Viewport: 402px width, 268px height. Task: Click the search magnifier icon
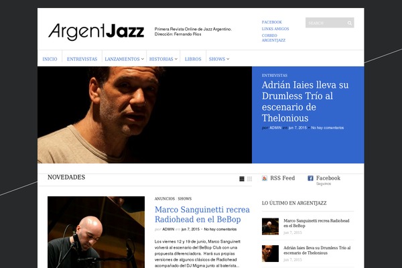click(350, 23)
